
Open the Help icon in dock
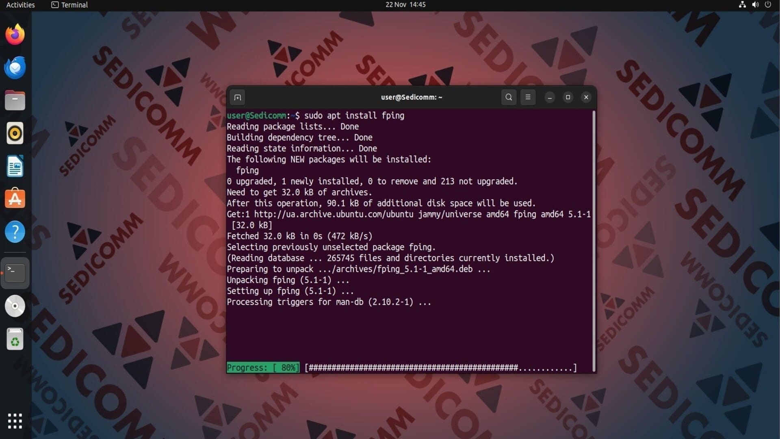(x=15, y=232)
